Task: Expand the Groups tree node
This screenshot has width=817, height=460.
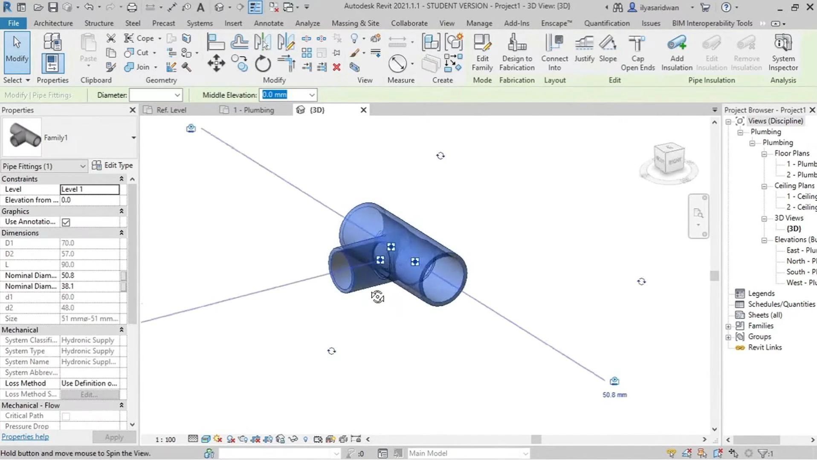Action: pos(728,337)
